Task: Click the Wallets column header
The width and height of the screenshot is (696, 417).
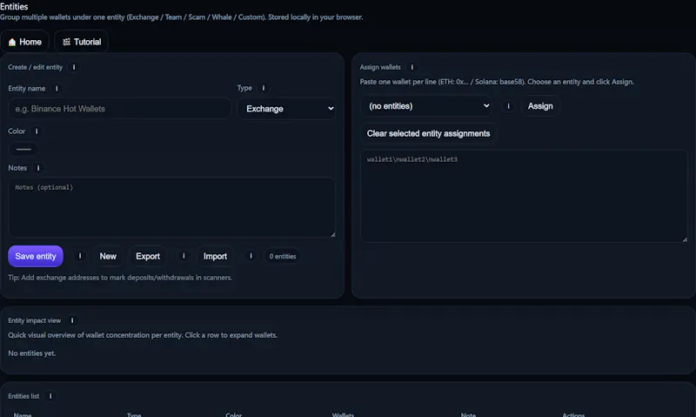Action: 343,414
